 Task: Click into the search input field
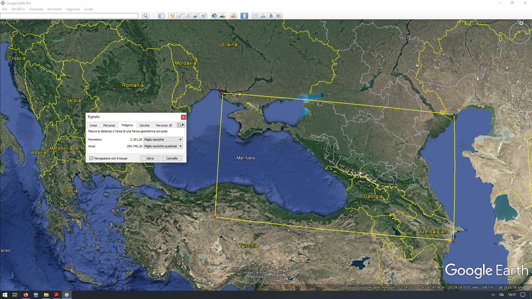pos(69,16)
